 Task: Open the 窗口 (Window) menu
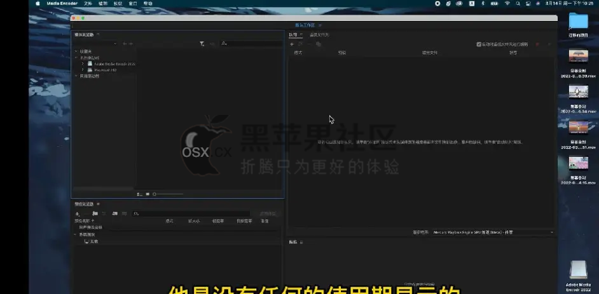pos(133,3)
